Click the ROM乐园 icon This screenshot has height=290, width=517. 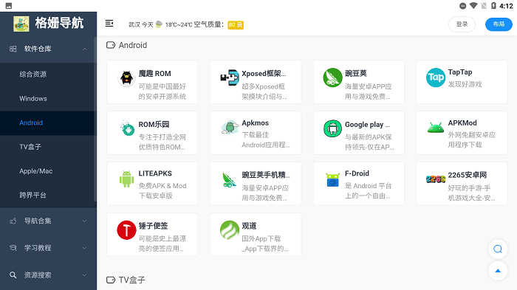(x=127, y=128)
